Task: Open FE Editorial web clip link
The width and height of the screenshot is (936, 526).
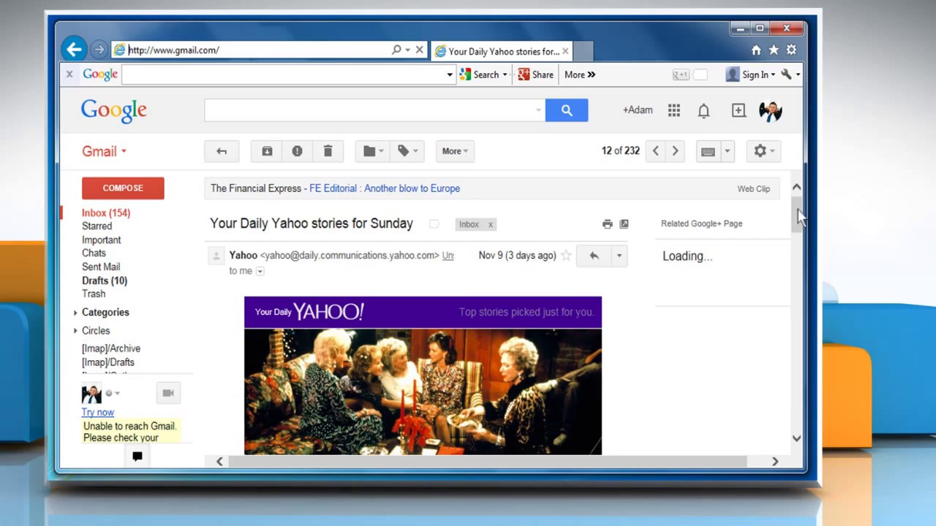Action: [x=385, y=188]
